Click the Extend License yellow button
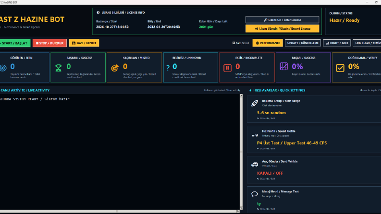381x214 pixels. coord(282,29)
